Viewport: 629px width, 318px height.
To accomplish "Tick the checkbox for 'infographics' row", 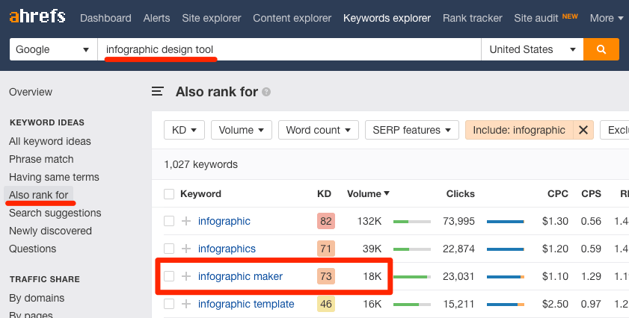I will click(169, 249).
